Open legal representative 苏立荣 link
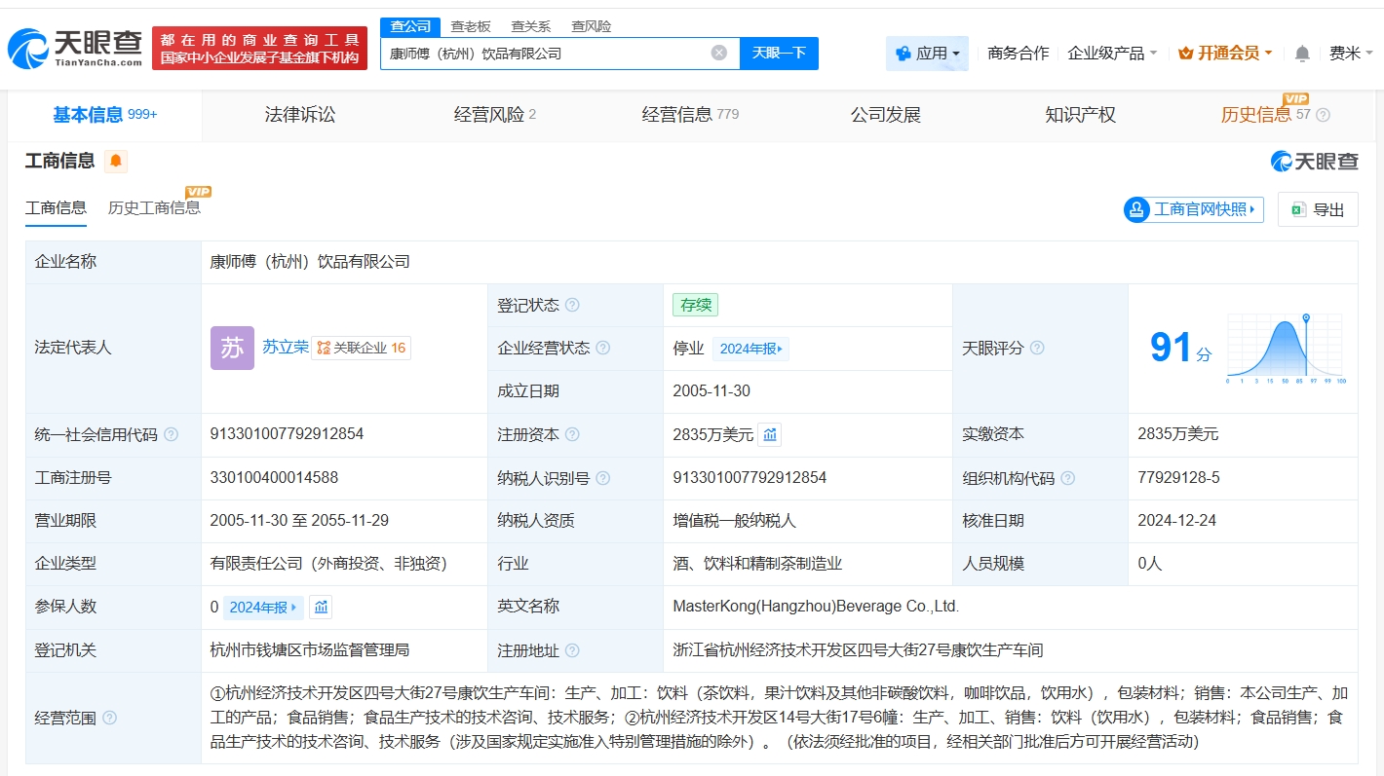The width and height of the screenshot is (1384, 776). point(285,347)
